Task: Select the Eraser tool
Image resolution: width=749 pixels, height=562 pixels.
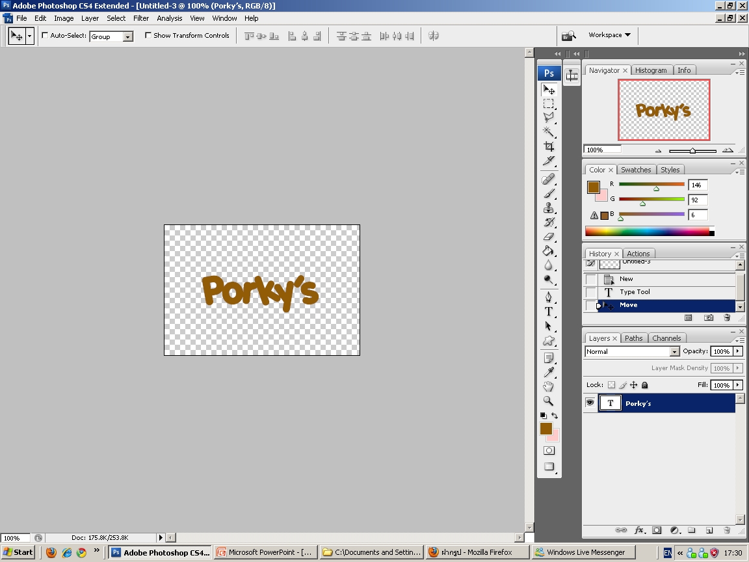Action: [549, 237]
